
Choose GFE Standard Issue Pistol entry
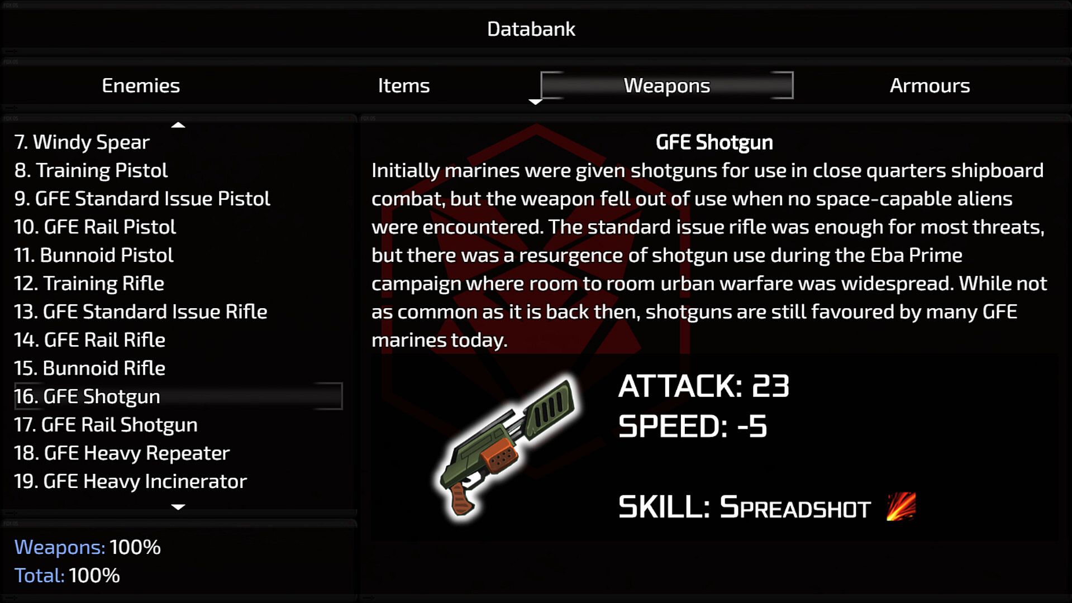(142, 199)
